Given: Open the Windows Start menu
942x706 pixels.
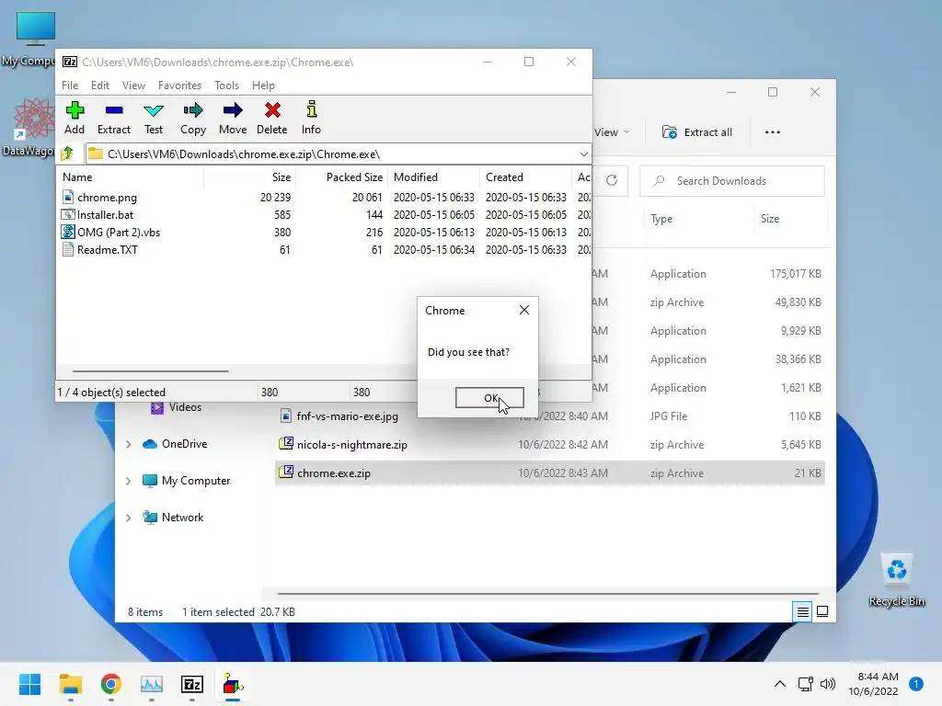Looking at the screenshot, I should click(29, 684).
